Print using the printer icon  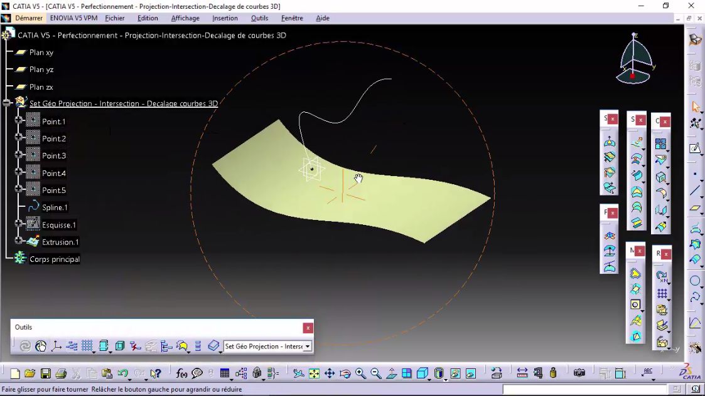pos(61,373)
